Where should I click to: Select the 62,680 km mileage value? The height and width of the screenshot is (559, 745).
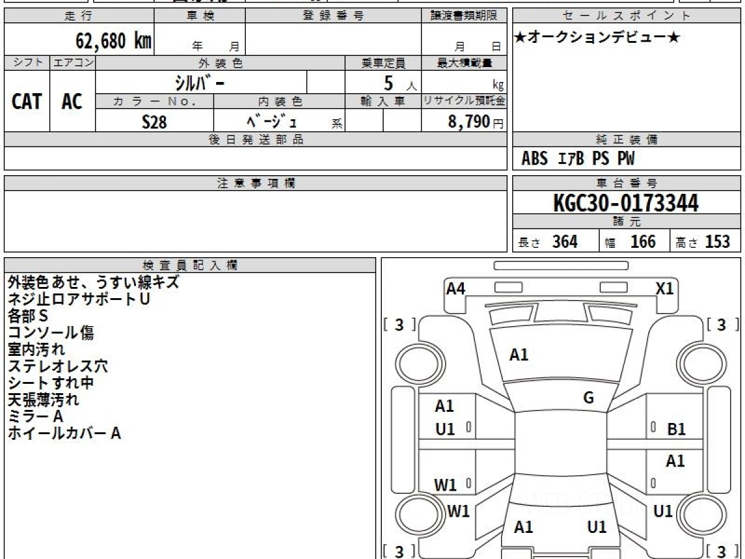coord(114,41)
